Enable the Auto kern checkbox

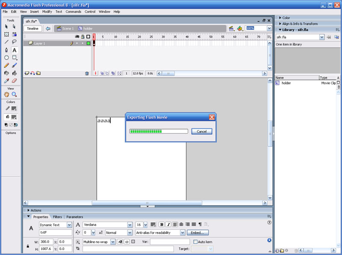pyautogui.click(x=195, y=242)
